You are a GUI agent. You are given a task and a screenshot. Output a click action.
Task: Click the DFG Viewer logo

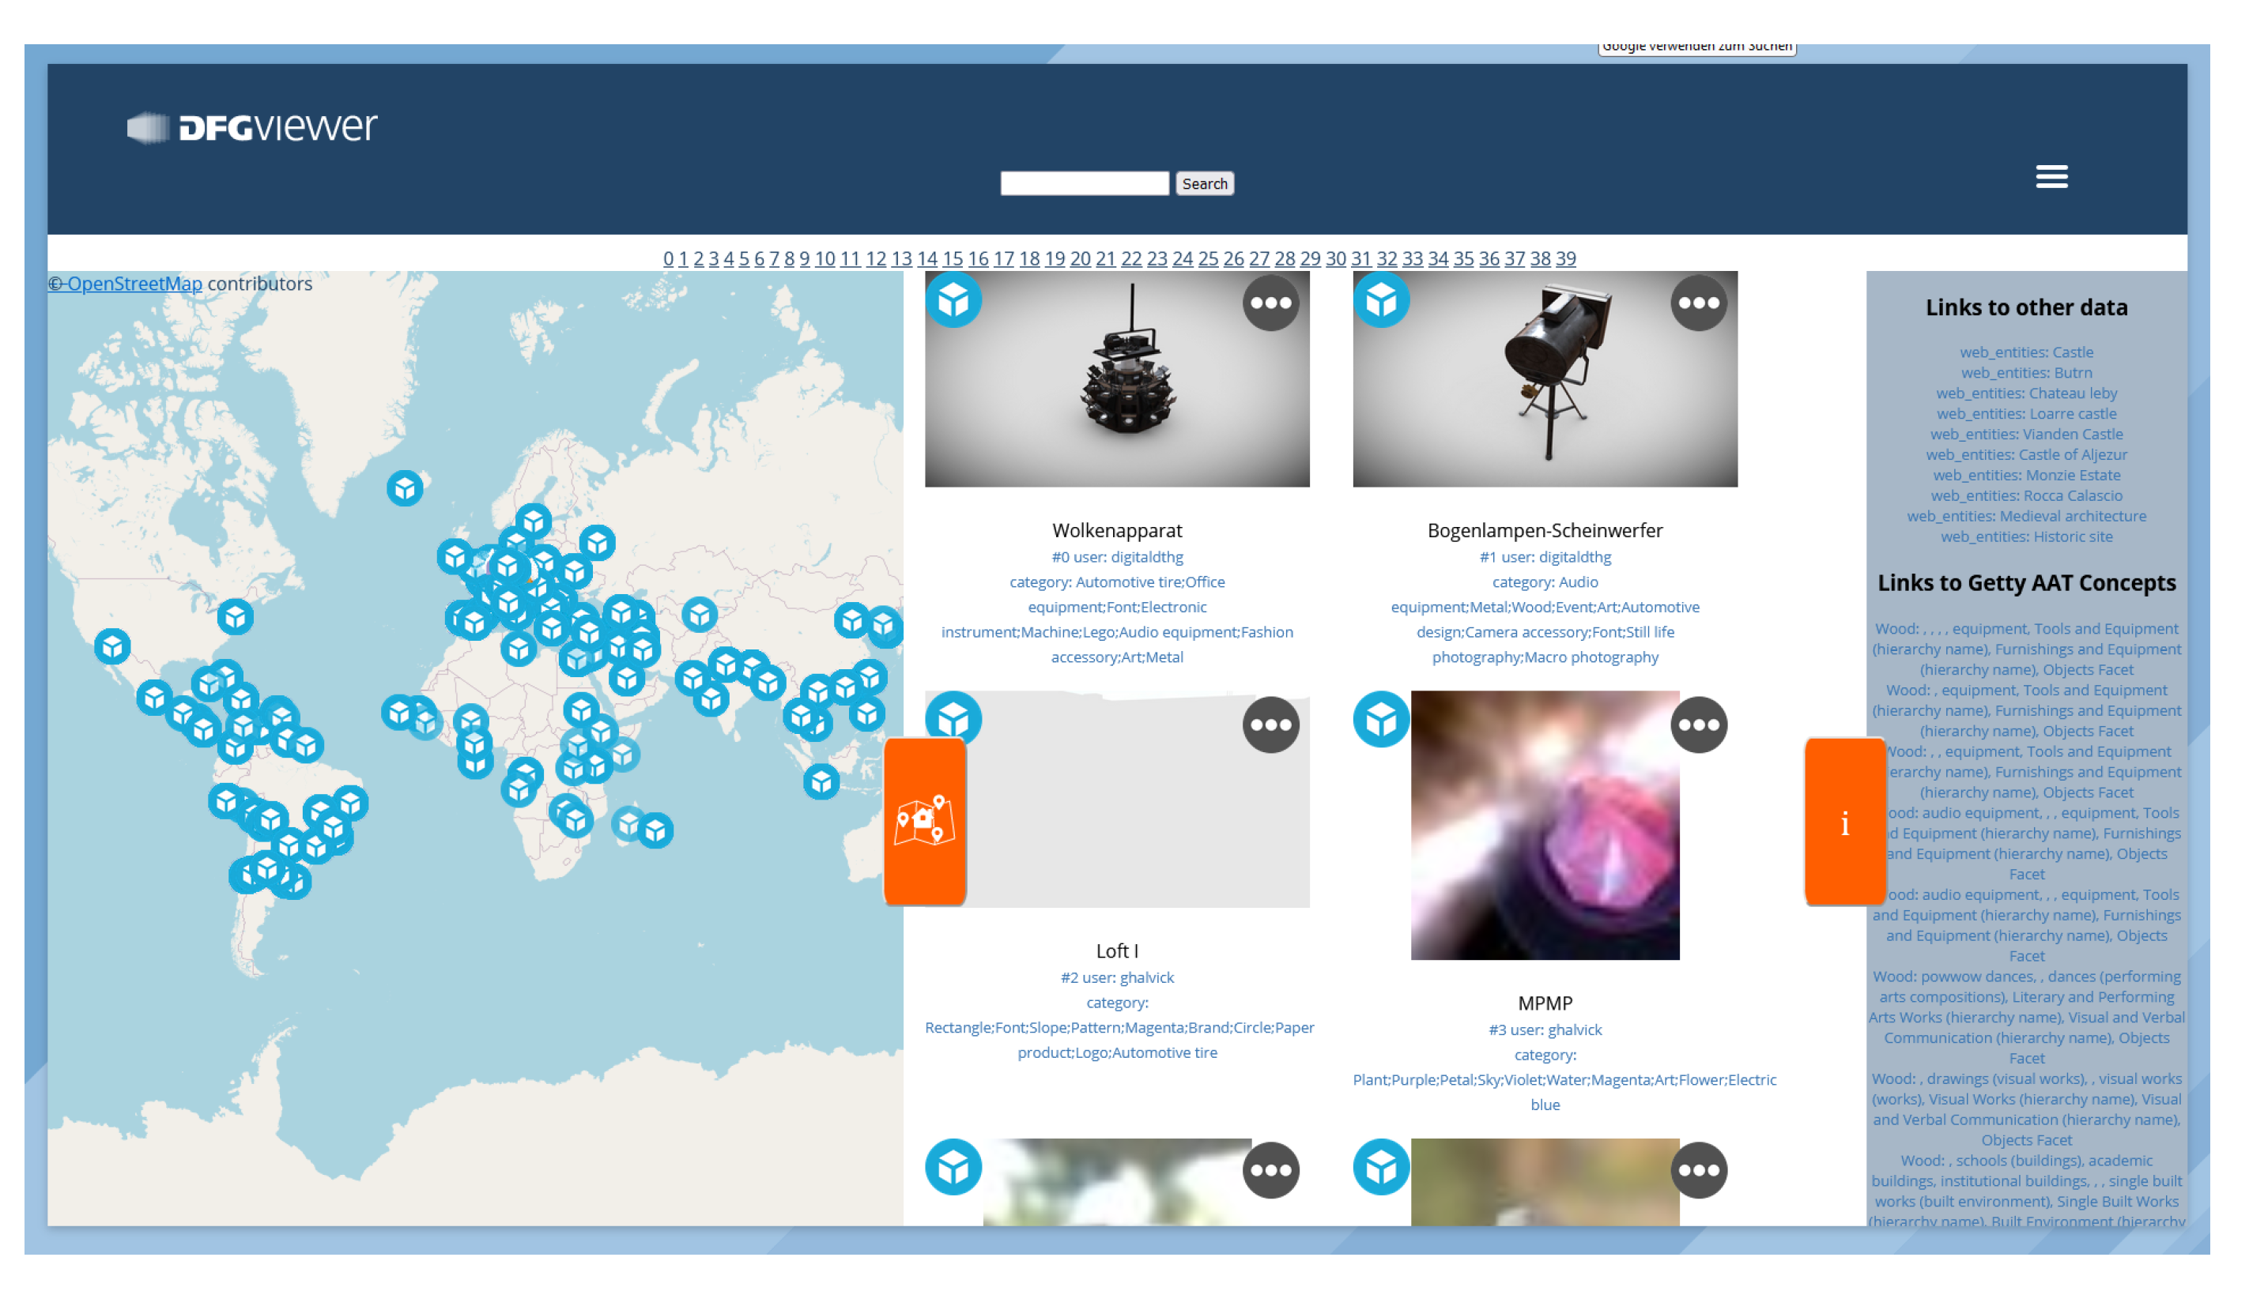(x=253, y=126)
